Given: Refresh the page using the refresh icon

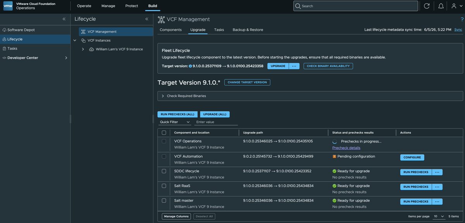Looking at the screenshot, I should click(427, 6).
